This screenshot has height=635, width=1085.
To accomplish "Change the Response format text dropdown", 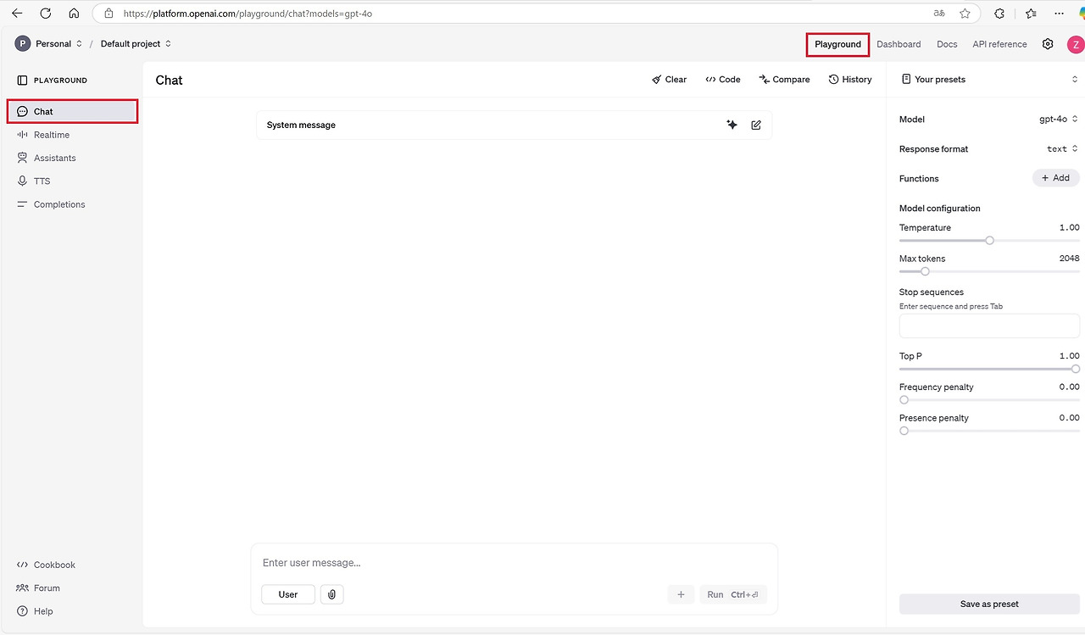I will click(1063, 149).
